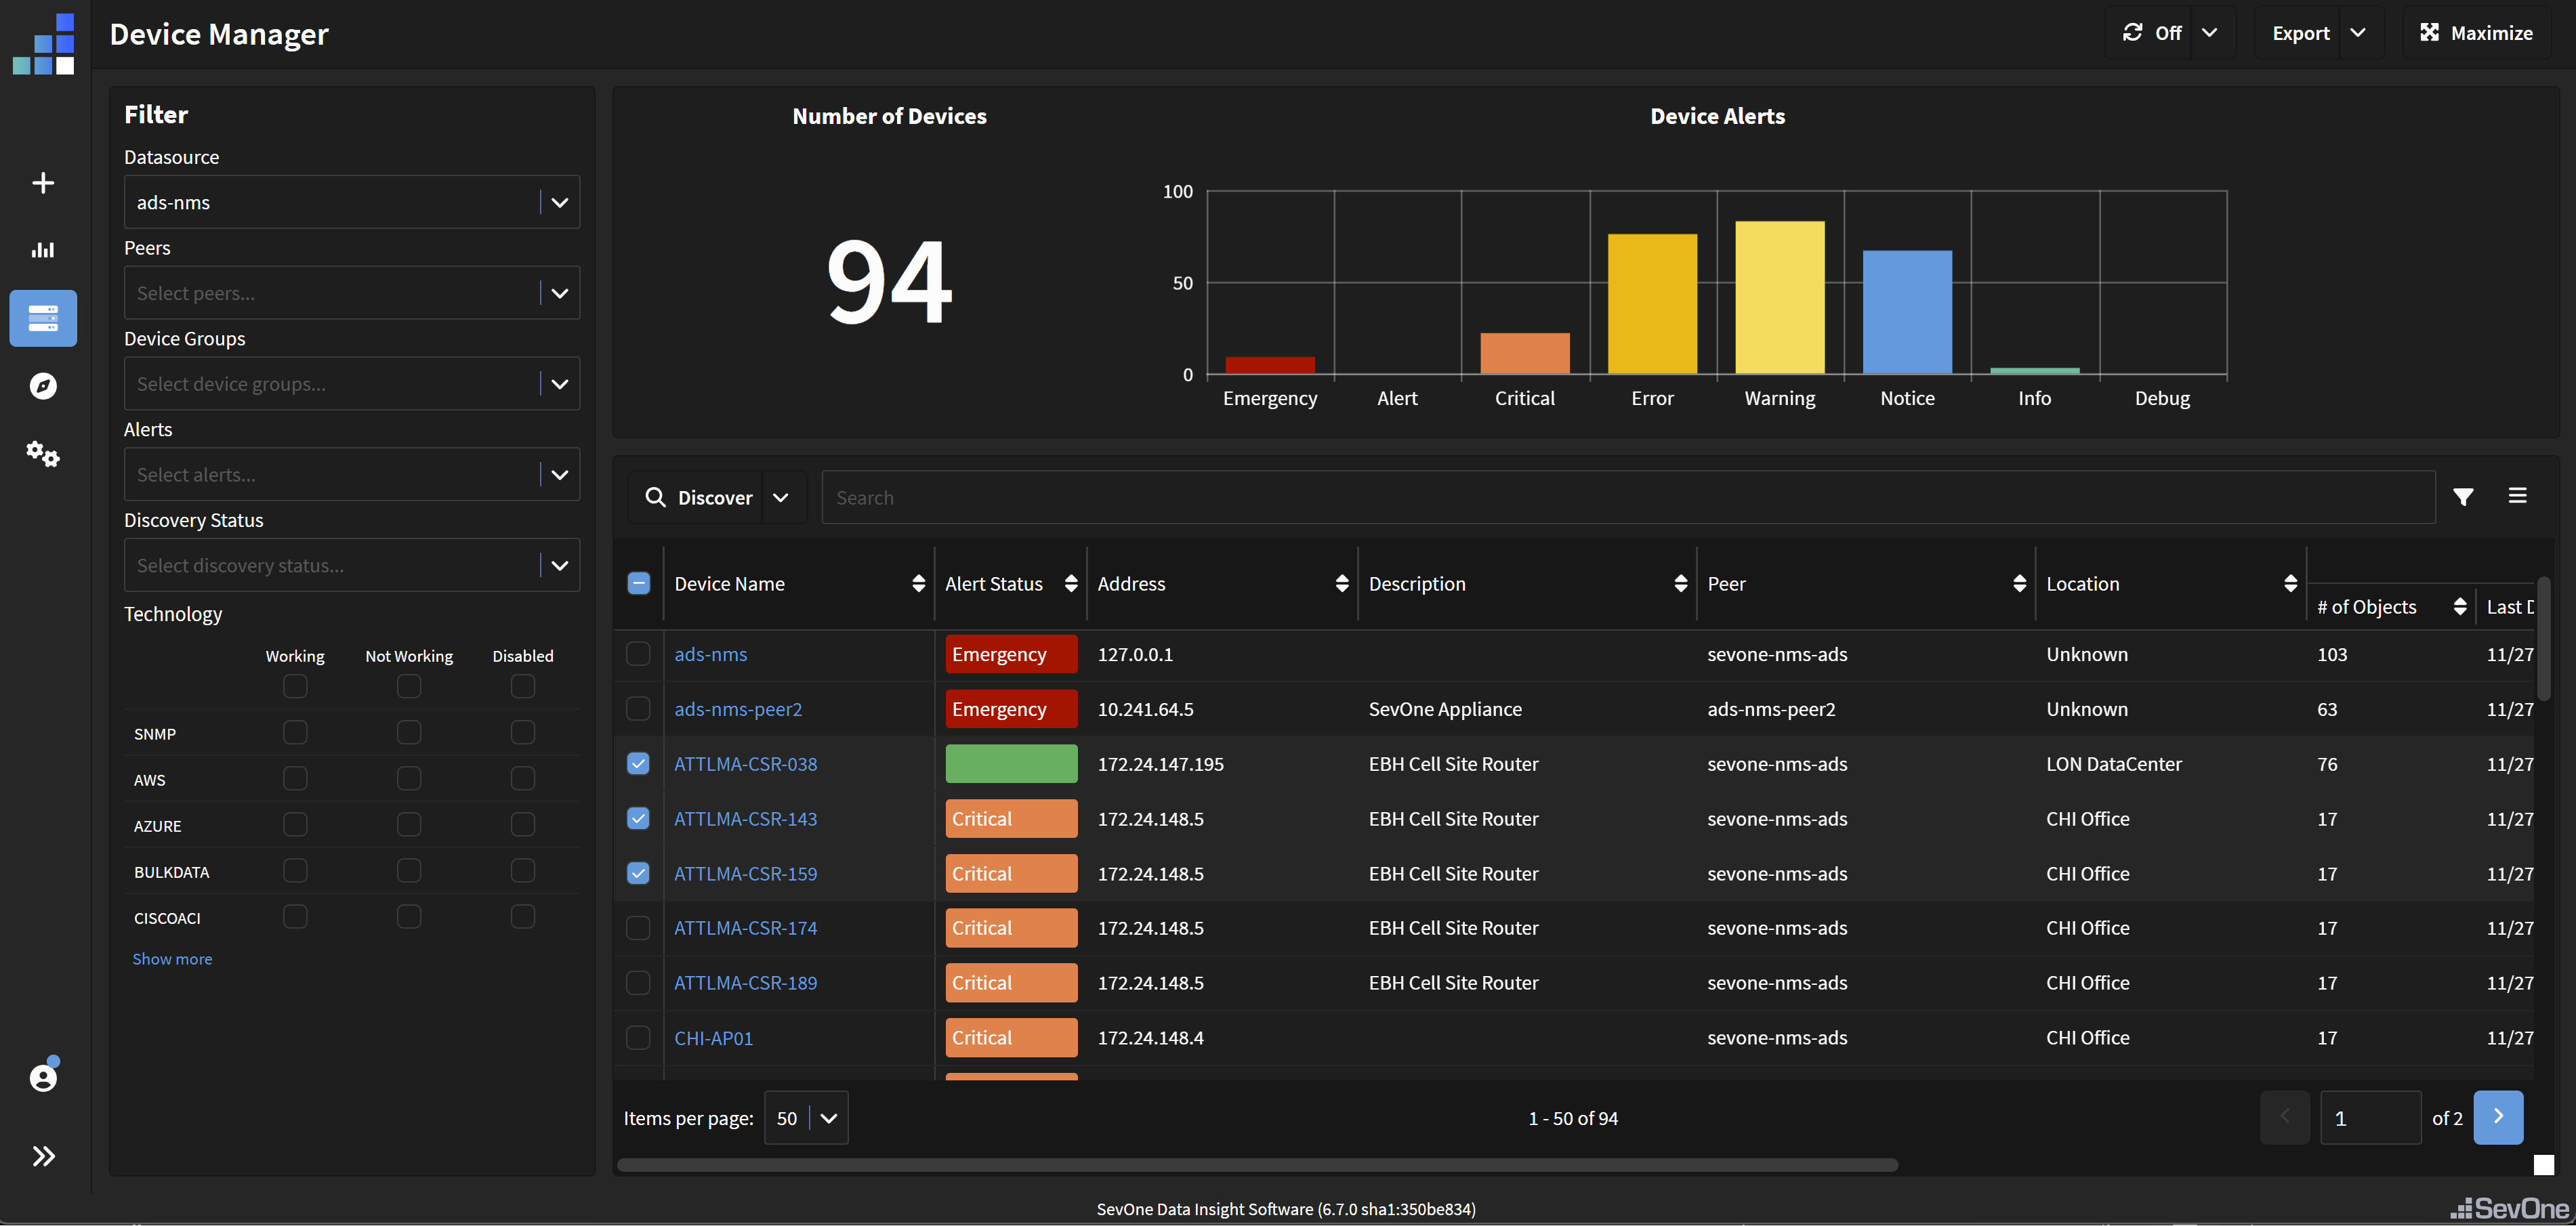The height and width of the screenshot is (1226, 2576).
Task: Open the table column menu icon
Action: click(2517, 496)
